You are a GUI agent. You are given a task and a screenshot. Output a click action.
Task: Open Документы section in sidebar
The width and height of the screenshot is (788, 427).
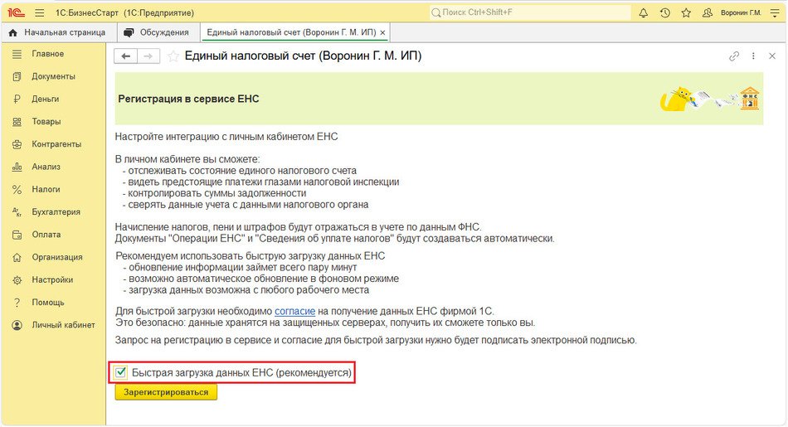click(53, 76)
